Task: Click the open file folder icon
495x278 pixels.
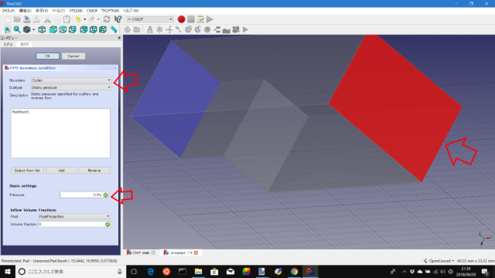Action: tap(17, 19)
